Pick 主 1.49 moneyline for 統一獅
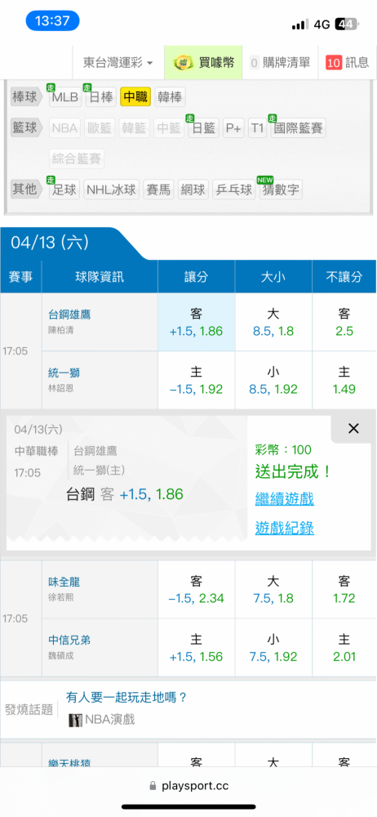This screenshot has height=817, width=377. tap(344, 381)
